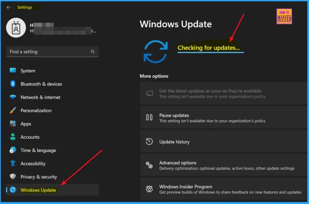
Task: Click the Settings window title
Action: (x=25, y=7)
